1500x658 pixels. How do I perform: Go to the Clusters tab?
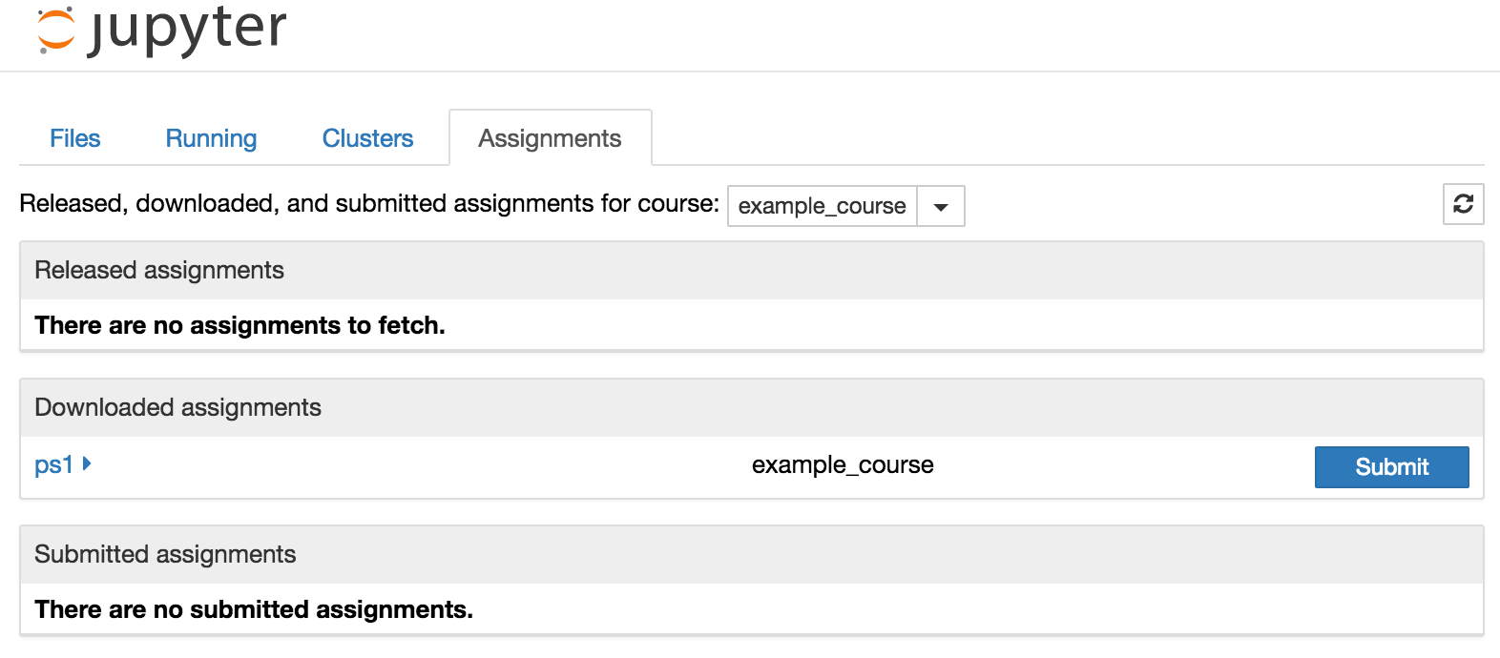pos(367,138)
